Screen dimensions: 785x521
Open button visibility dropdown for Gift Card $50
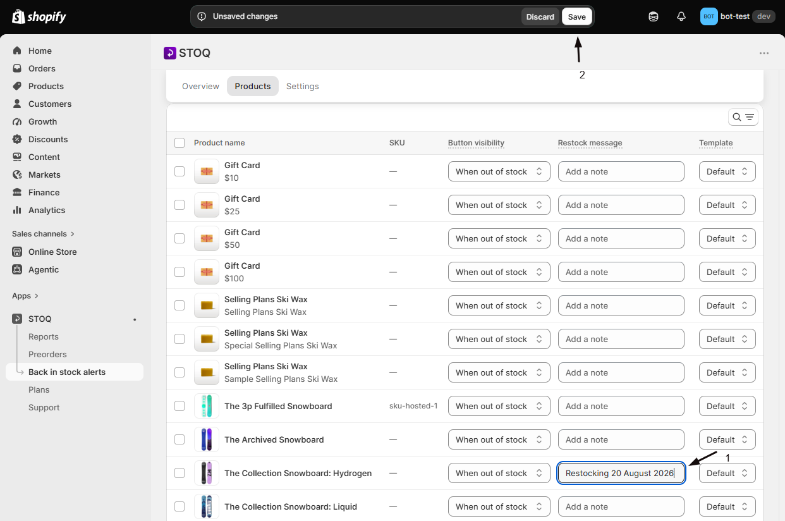click(499, 238)
